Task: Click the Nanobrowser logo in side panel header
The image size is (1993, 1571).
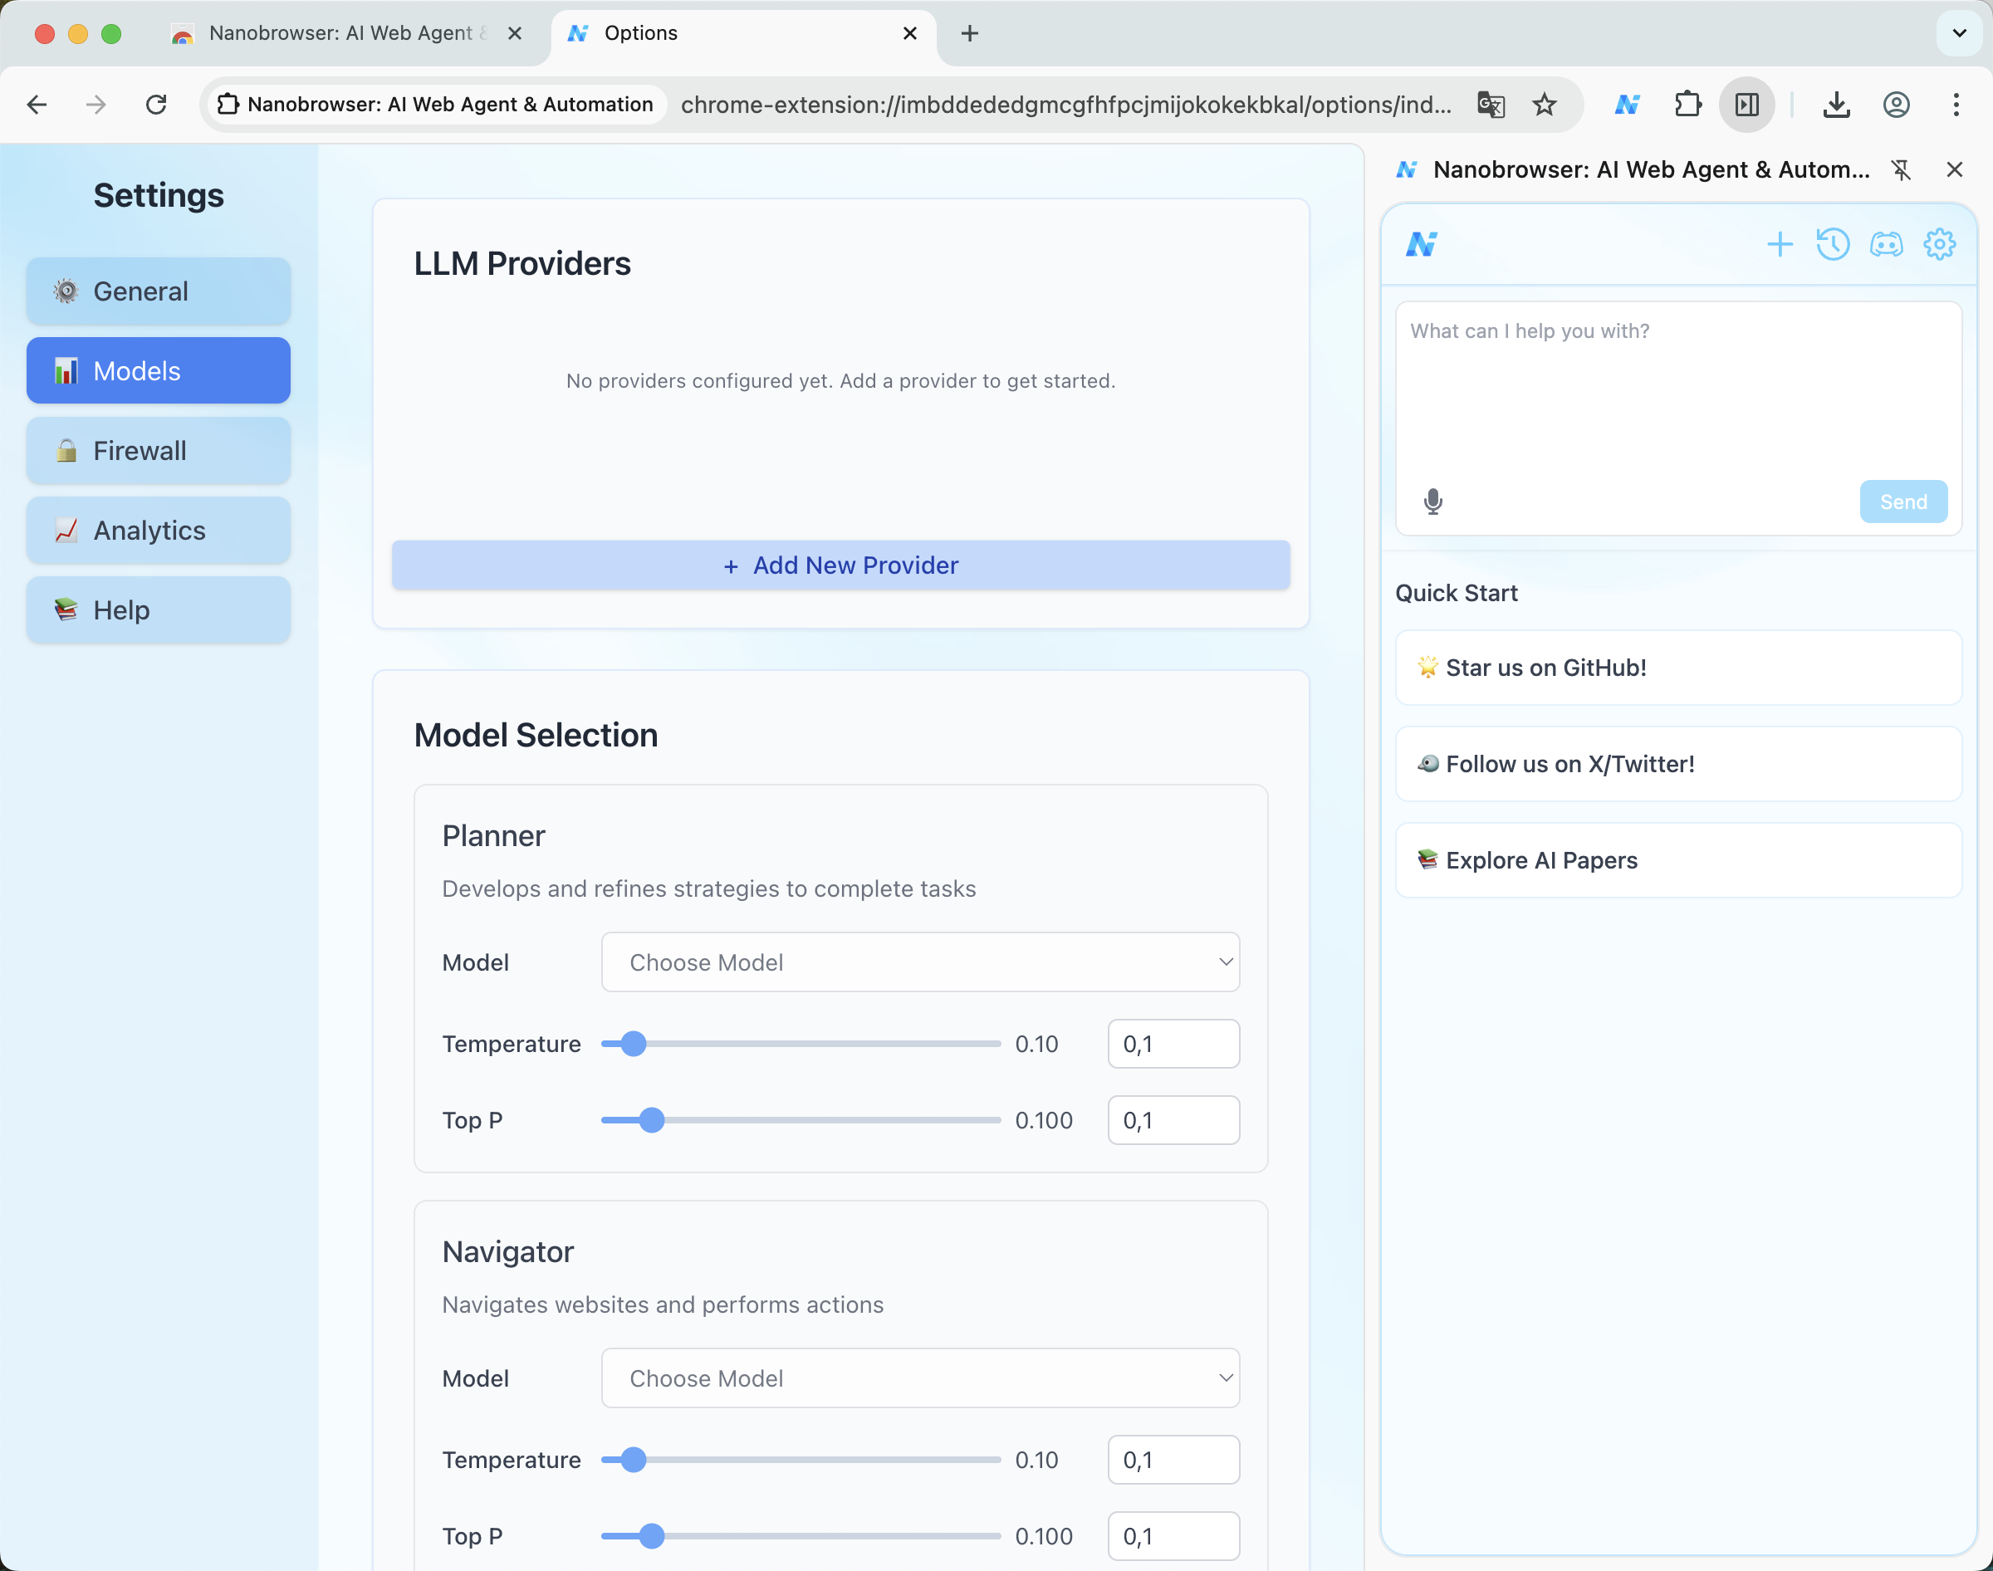Action: click(x=1421, y=245)
